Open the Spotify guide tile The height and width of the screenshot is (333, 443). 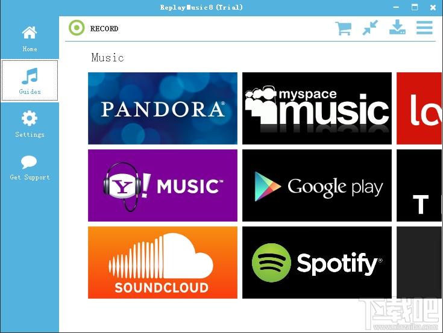(317, 263)
